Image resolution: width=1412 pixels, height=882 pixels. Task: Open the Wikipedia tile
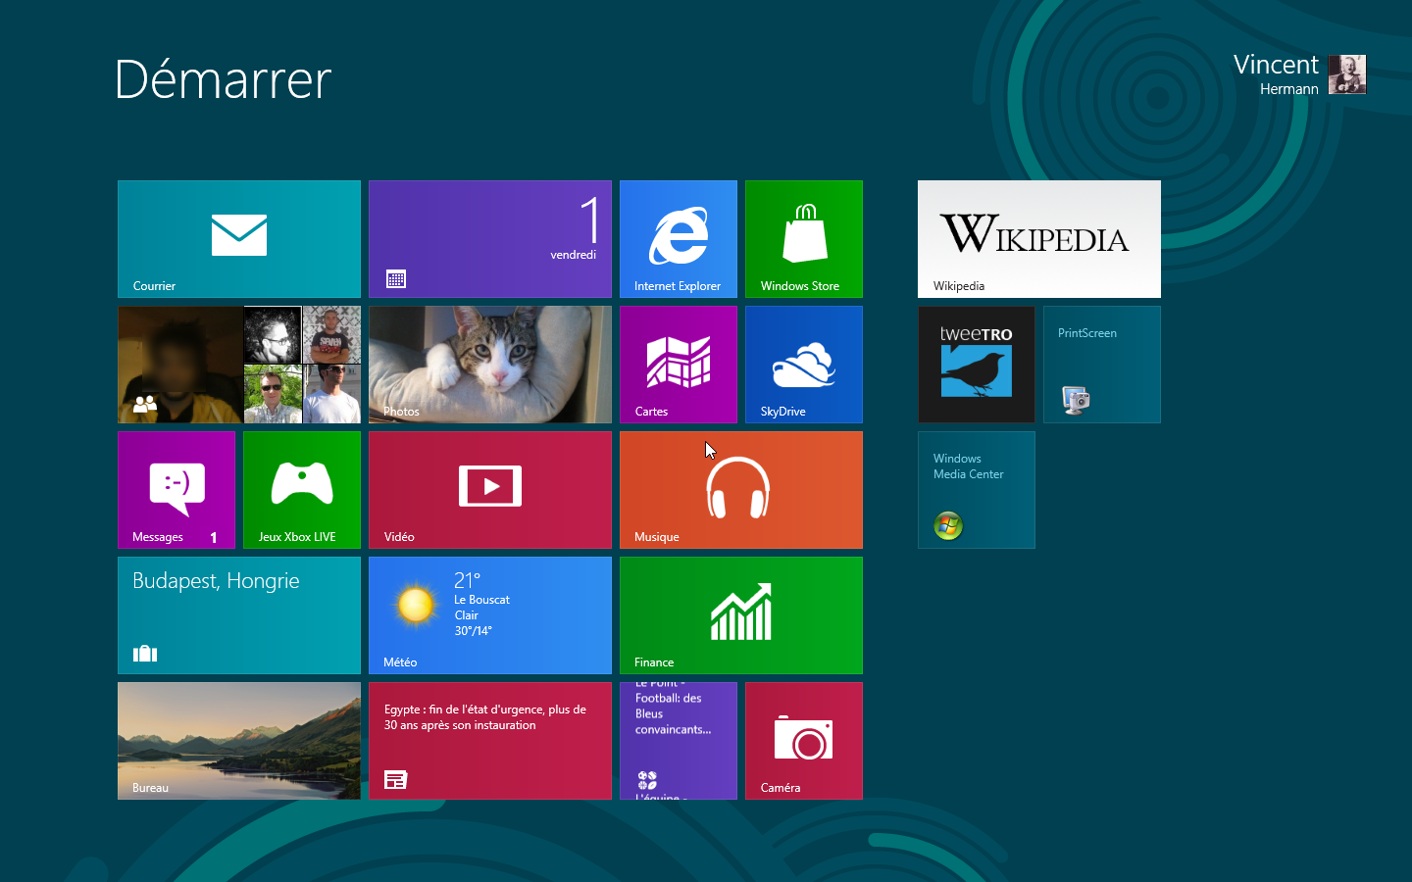click(x=1038, y=238)
